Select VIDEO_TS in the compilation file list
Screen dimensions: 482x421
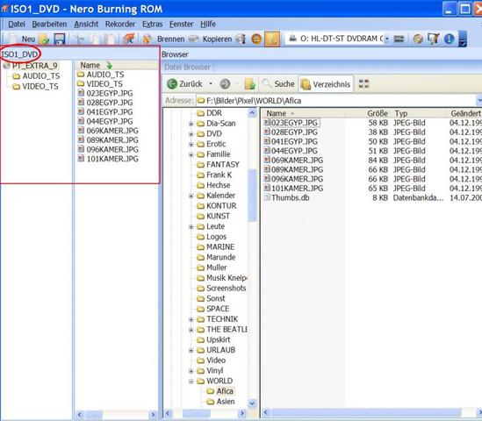click(100, 84)
